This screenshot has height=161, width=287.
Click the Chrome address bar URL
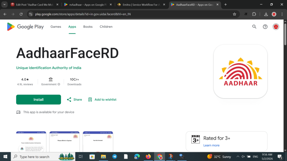(83, 14)
